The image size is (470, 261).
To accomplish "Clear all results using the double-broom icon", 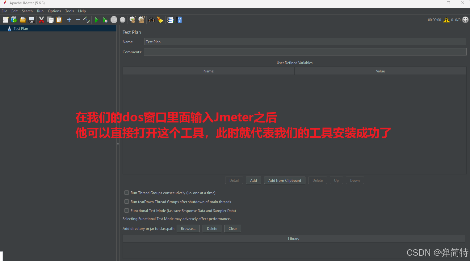I will pos(141,20).
